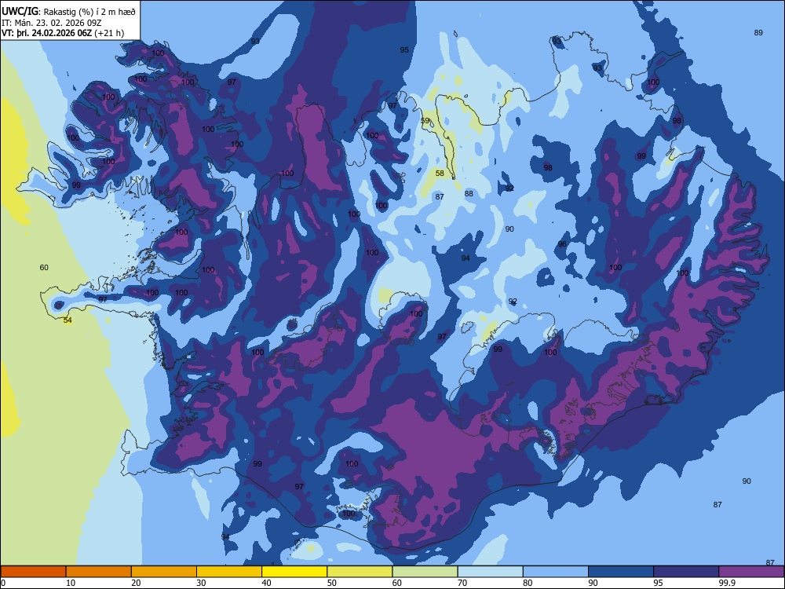Click the light green 60-70 legend swatch
This screenshot has width=785, height=589.
425,572
